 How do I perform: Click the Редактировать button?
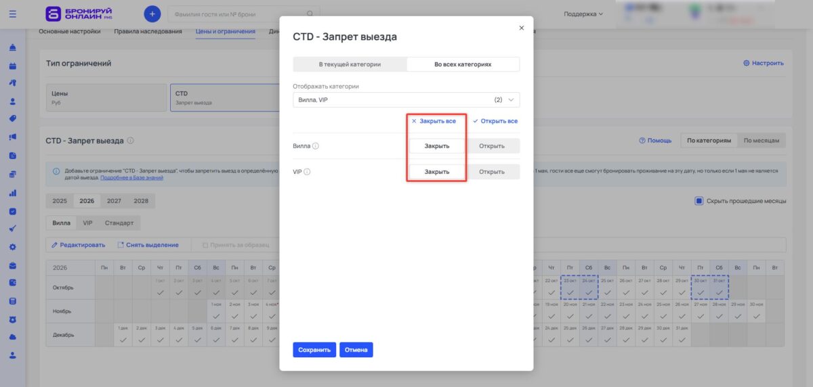pyautogui.click(x=79, y=245)
